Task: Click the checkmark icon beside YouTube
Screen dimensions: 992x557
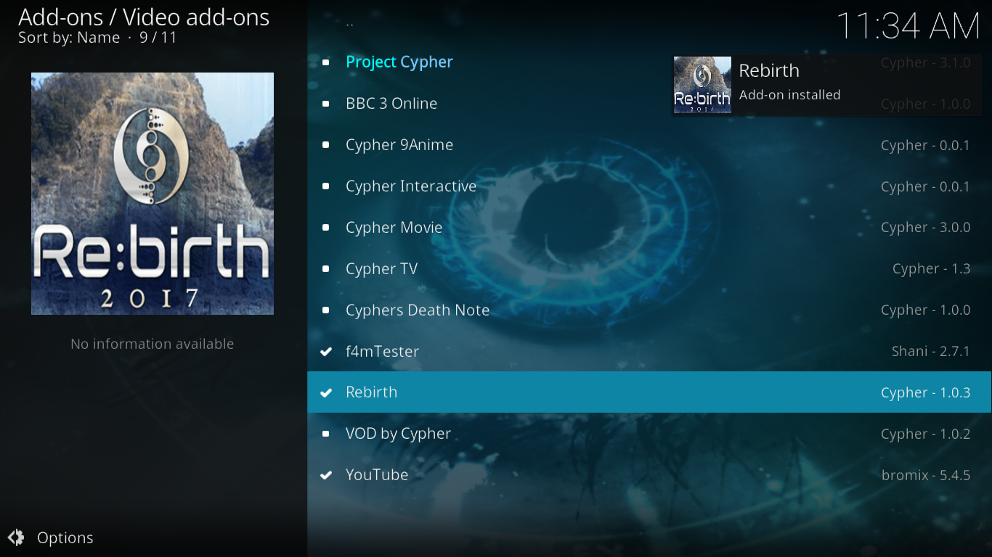Action: (326, 475)
